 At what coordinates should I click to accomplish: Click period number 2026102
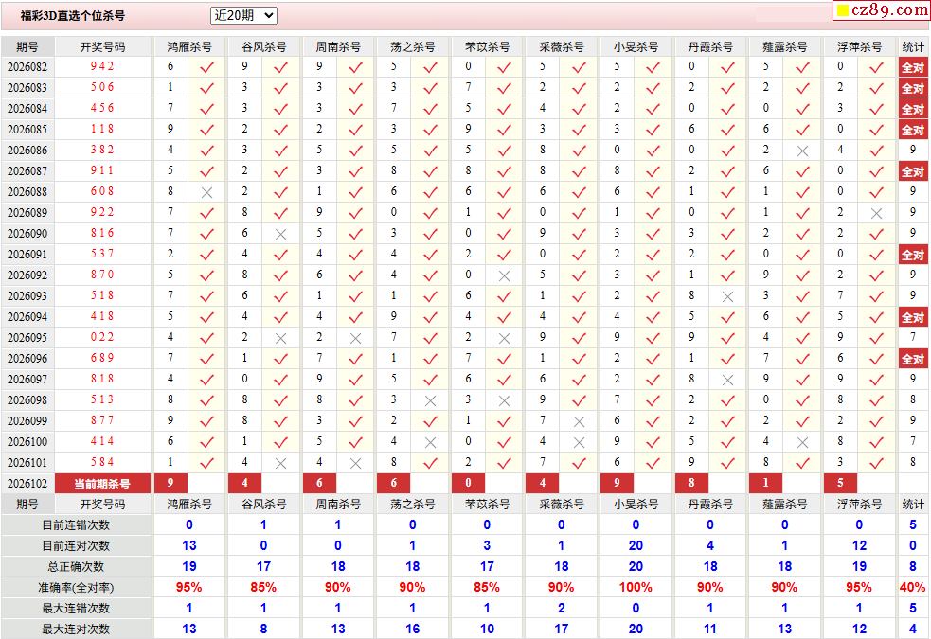pyautogui.click(x=27, y=484)
